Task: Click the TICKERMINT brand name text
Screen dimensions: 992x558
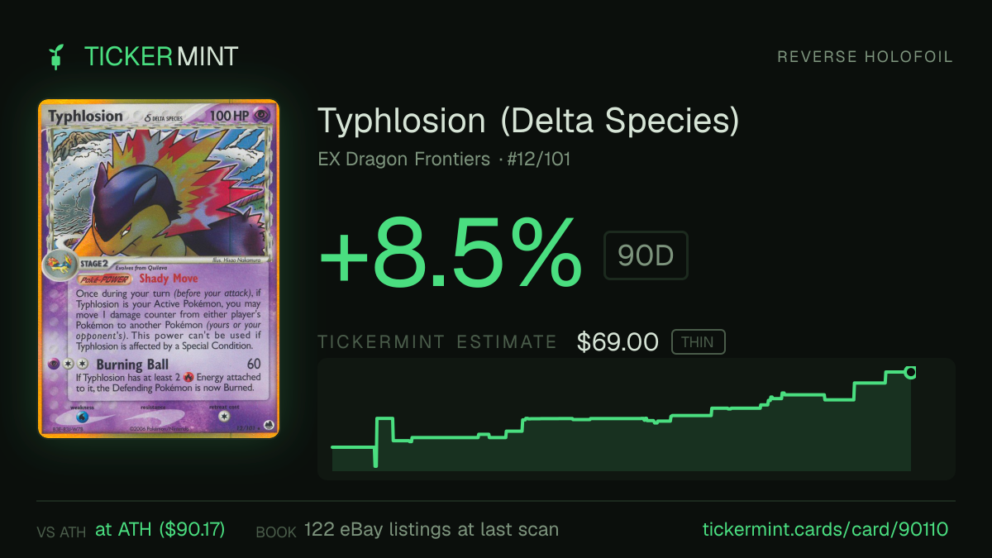Action: 161,57
